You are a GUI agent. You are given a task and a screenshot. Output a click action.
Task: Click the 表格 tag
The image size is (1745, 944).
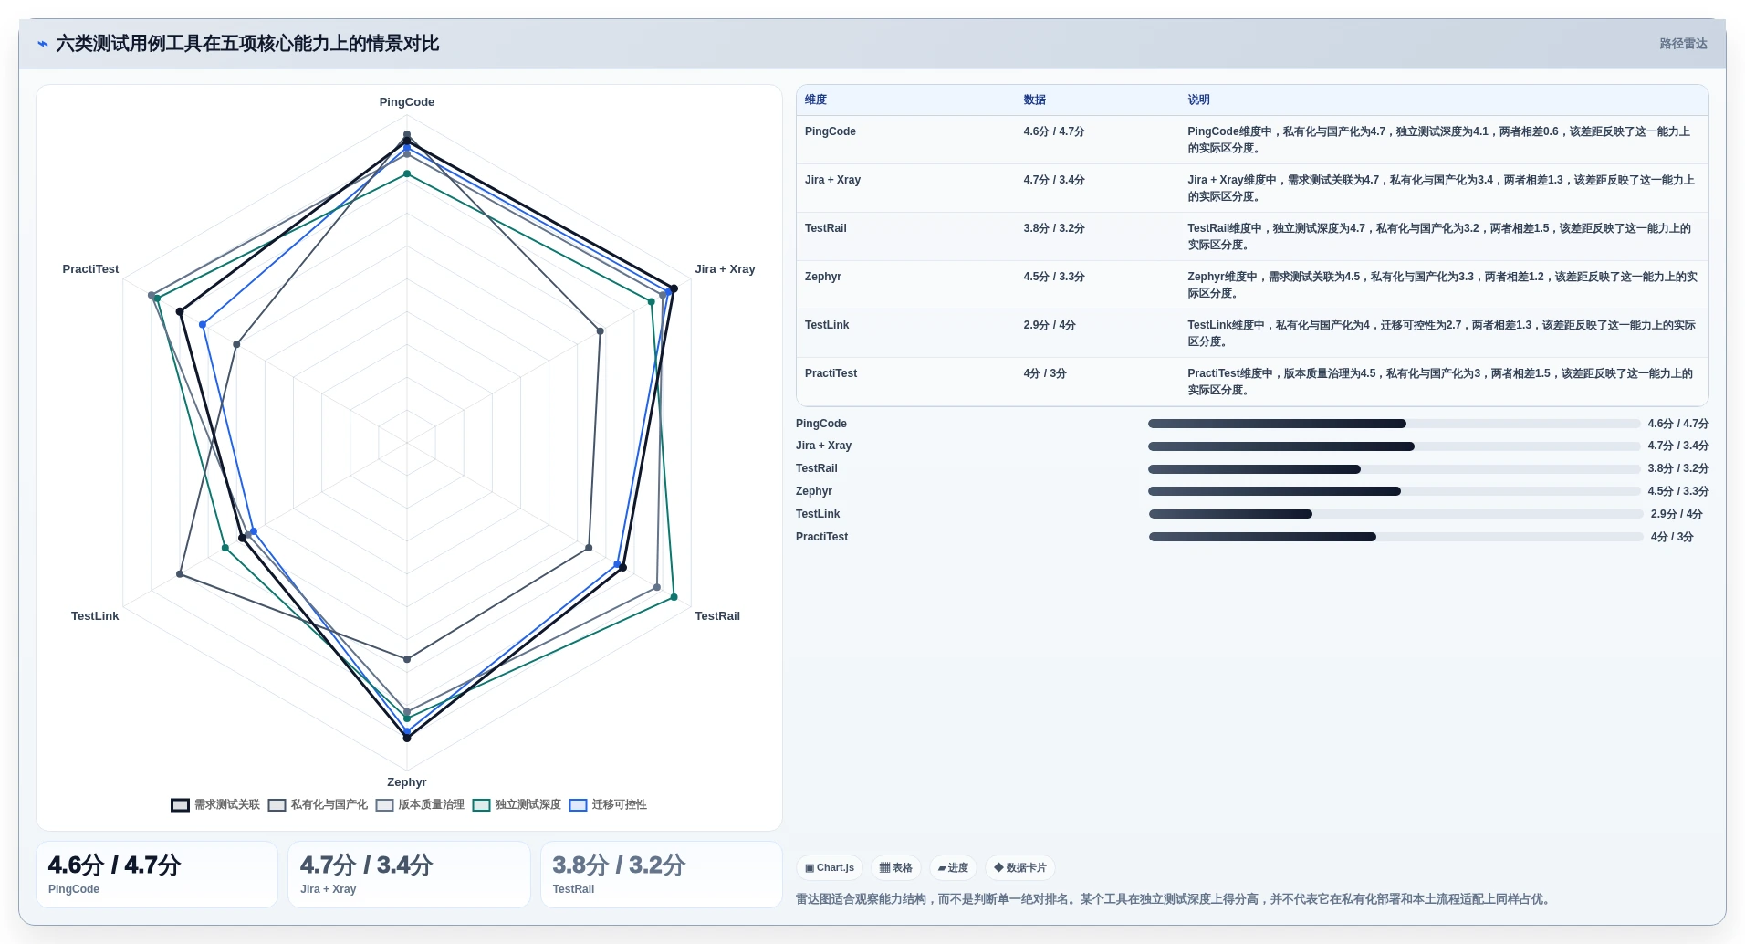pyautogui.click(x=896, y=868)
